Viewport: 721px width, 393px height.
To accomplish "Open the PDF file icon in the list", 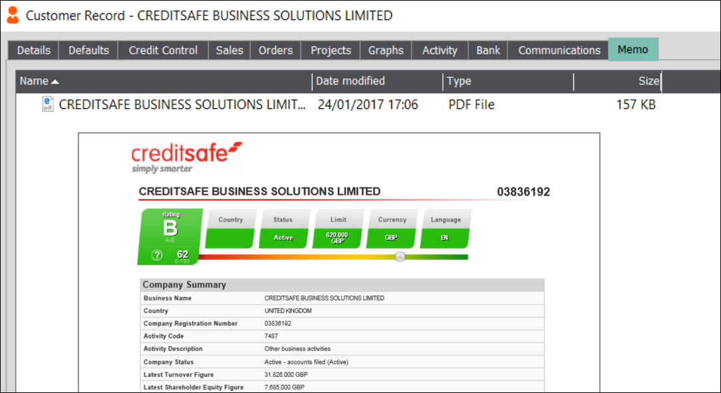I will tap(48, 104).
